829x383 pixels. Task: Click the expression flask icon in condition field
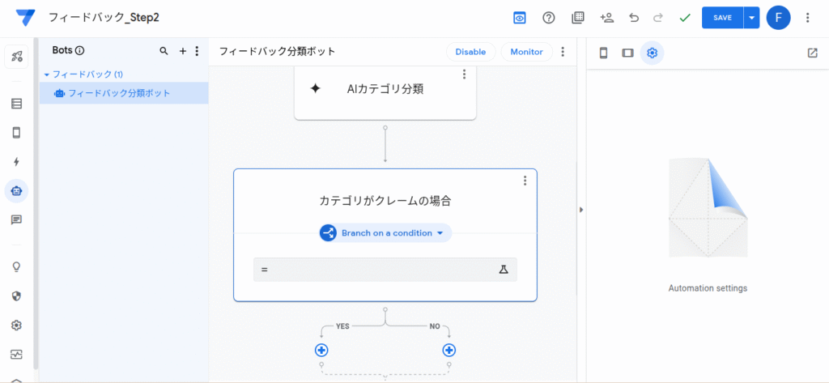tap(503, 270)
